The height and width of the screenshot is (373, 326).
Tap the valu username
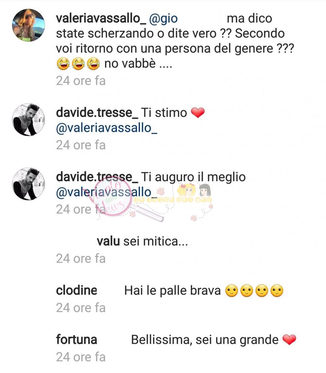coord(108,241)
